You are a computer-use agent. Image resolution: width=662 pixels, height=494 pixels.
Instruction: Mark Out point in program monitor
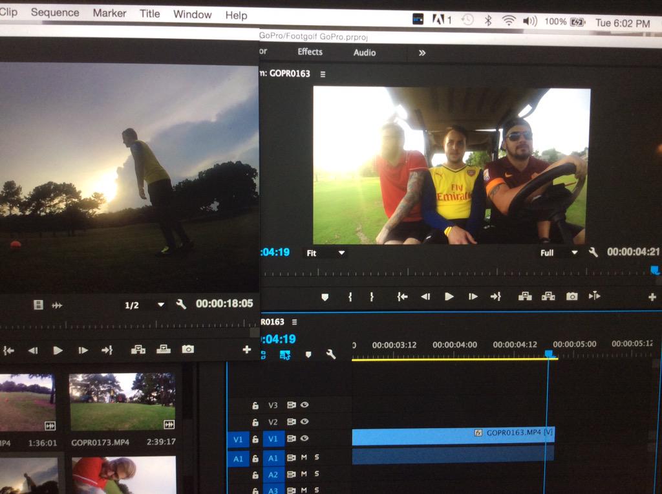(x=372, y=297)
